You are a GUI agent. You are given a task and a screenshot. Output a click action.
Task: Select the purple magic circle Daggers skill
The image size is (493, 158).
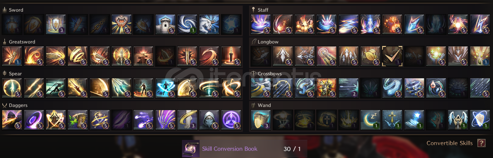click(x=231, y=120)
